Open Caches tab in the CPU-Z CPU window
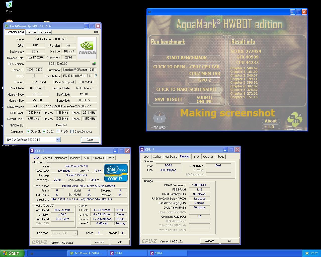 (47, 158)
